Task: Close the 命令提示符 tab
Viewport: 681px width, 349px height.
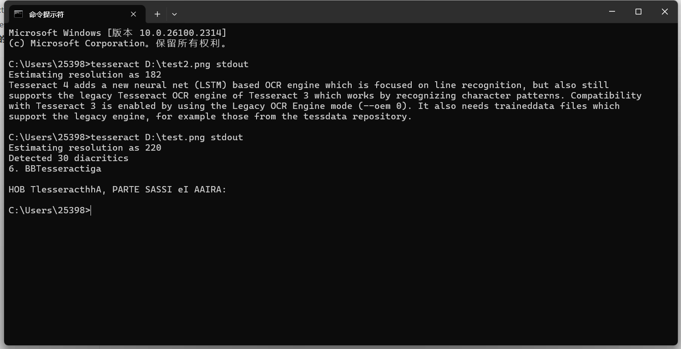Action: pyautogui.click(x=133, y=14)
